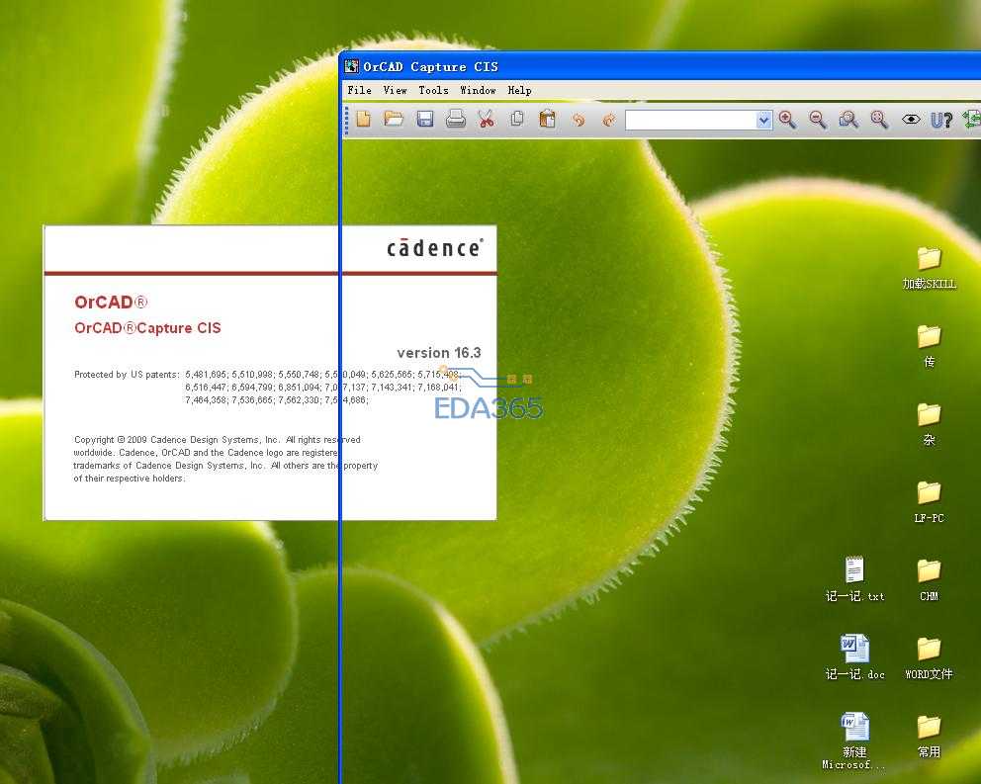
Task: Click the OrCAD®Capture CIS splash heading
Action: pos(147,328)
